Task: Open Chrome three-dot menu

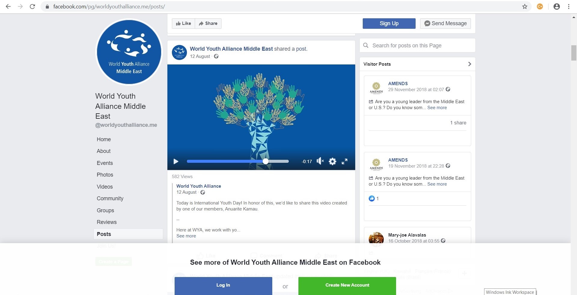Action: coord(569,7)
